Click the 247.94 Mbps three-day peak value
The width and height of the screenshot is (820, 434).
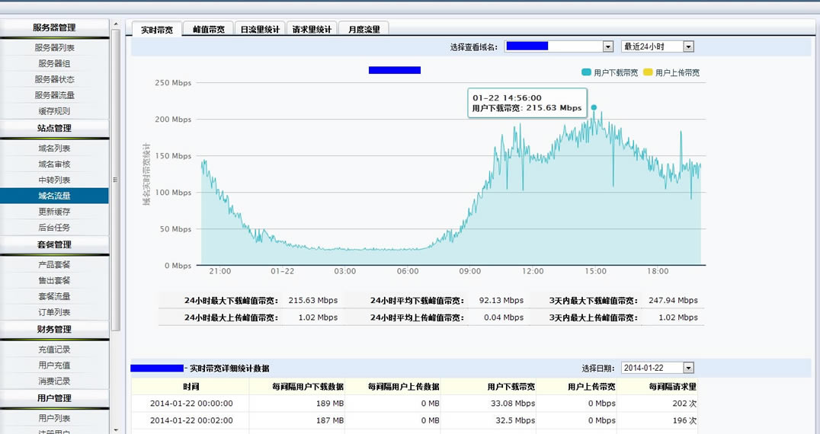pyautogui.click(x=673, y=300)
